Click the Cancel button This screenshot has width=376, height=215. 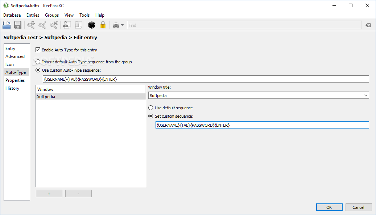point(359,207)
